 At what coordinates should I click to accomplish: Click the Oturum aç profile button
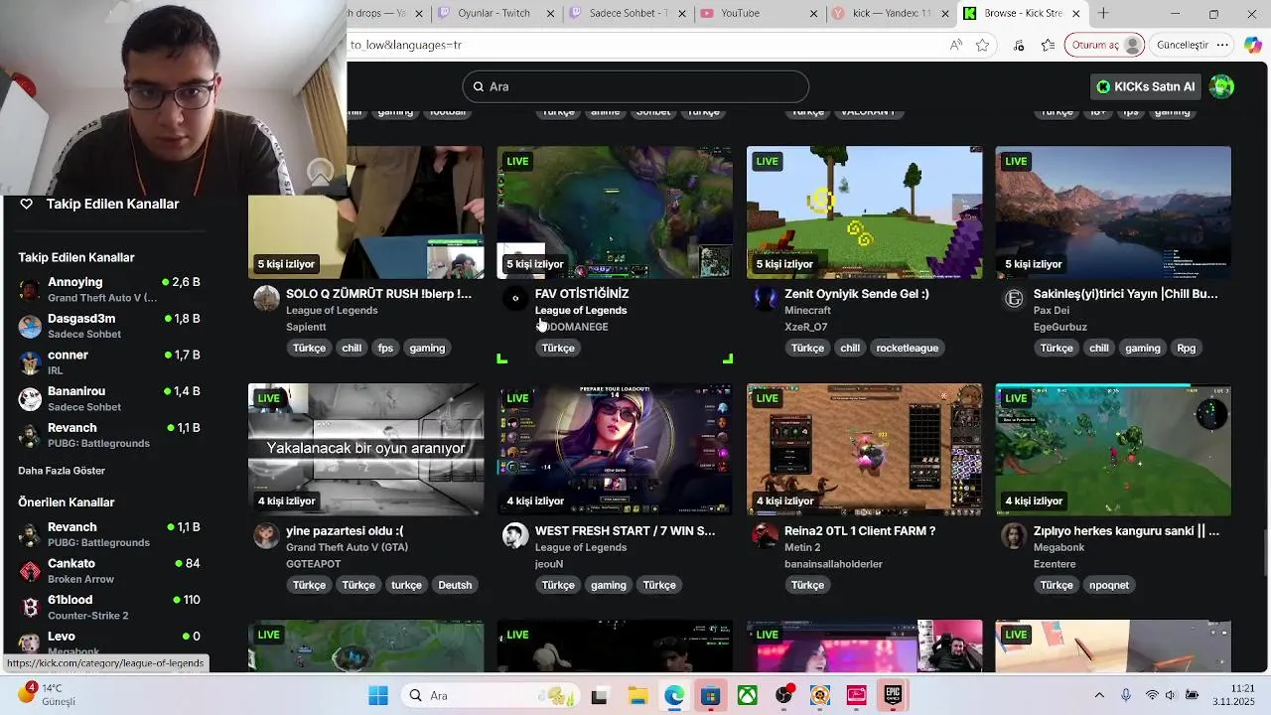(1105, 45)
